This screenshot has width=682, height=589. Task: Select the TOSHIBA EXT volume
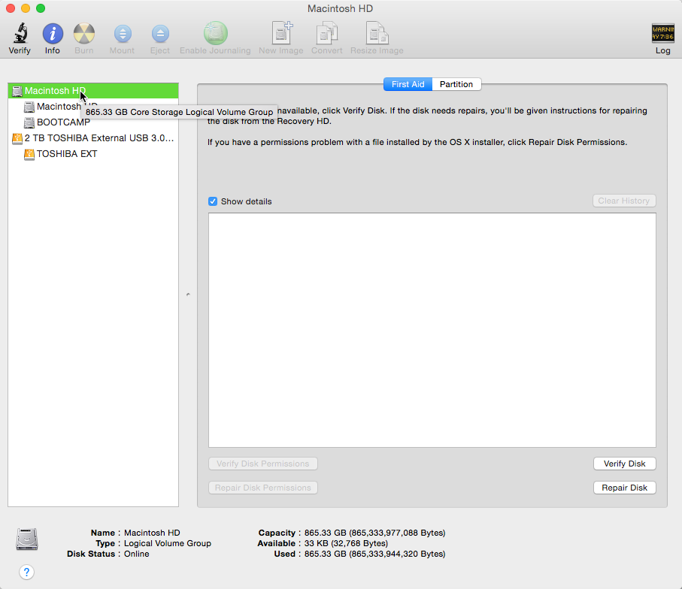93,154
